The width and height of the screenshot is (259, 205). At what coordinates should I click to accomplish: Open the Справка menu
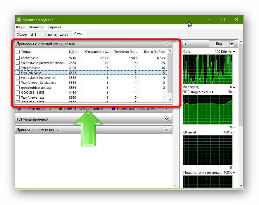(54, 27)
